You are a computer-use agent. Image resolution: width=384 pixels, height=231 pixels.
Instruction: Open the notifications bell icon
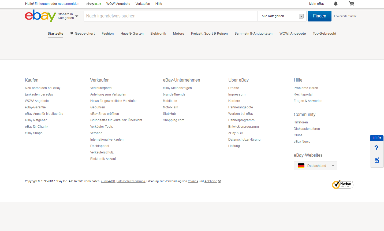335,4
